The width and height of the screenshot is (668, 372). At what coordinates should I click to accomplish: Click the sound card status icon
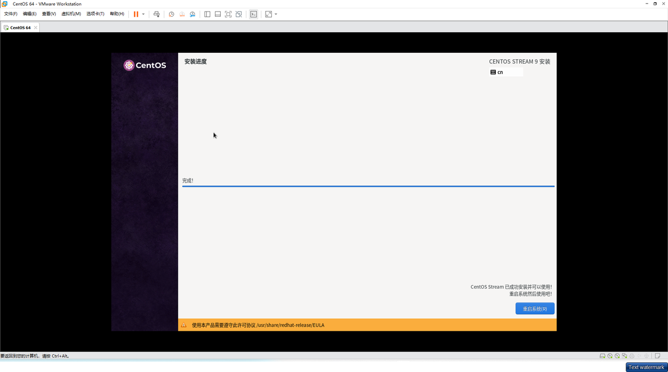(x=639, y=356)
